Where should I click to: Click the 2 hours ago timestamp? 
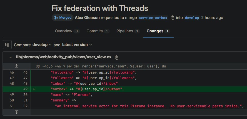(x=212, y=18)
